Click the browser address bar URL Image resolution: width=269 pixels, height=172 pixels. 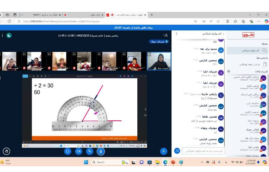(61, 21)
